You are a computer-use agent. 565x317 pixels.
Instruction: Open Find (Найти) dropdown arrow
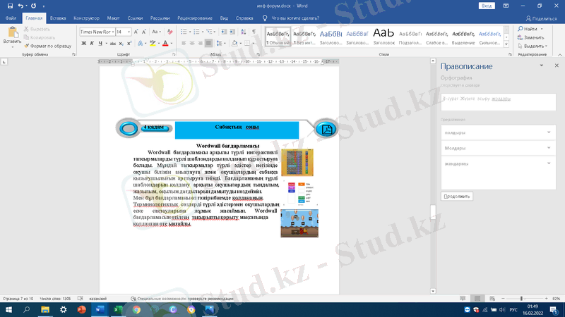[x=542, y=29]
